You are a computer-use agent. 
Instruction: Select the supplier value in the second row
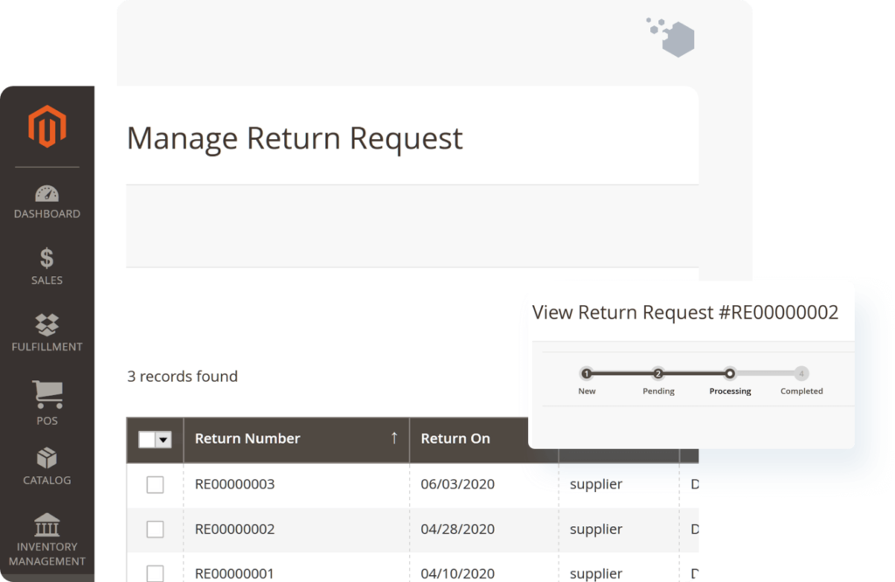click(595, 530)
